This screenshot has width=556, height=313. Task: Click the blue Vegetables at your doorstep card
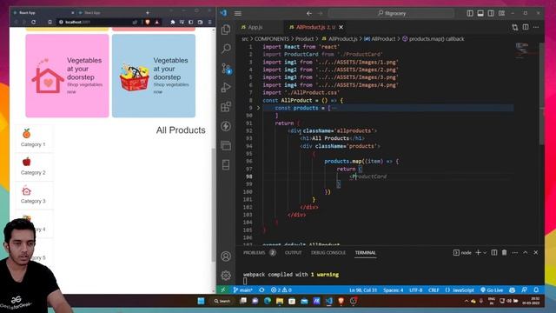(154, 76)
